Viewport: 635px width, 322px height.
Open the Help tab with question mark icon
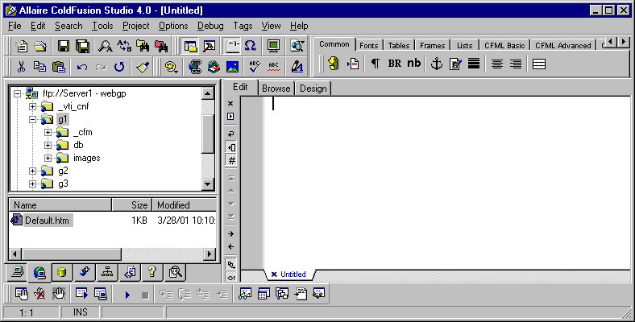(152, 273)
